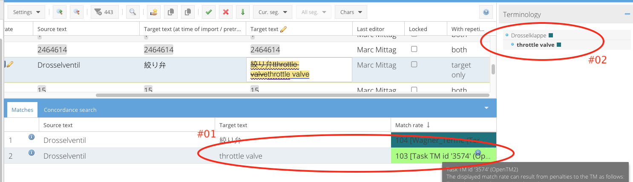Open help with the question mark icon

[486, 12]
